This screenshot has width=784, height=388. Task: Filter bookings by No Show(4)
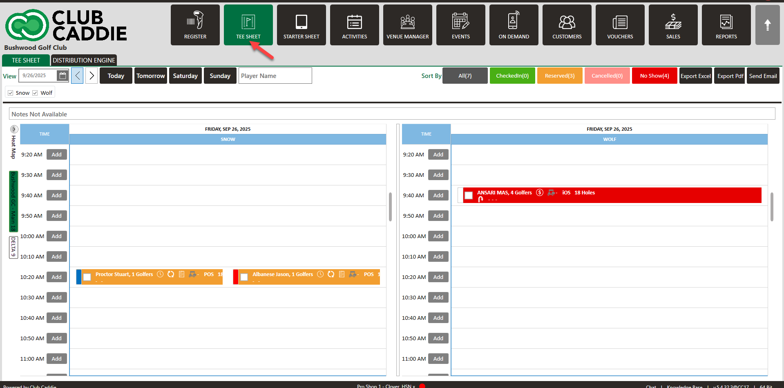pos(654,76)
